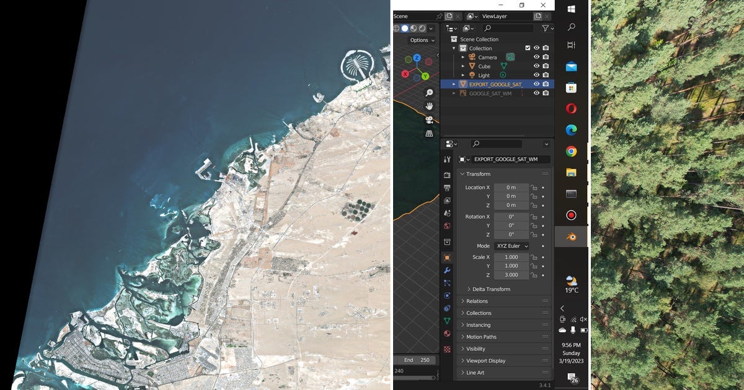Hide EXPORT_GOOGLE_SAT_WM with its eye toggle
744x390 pixels.
535,84
